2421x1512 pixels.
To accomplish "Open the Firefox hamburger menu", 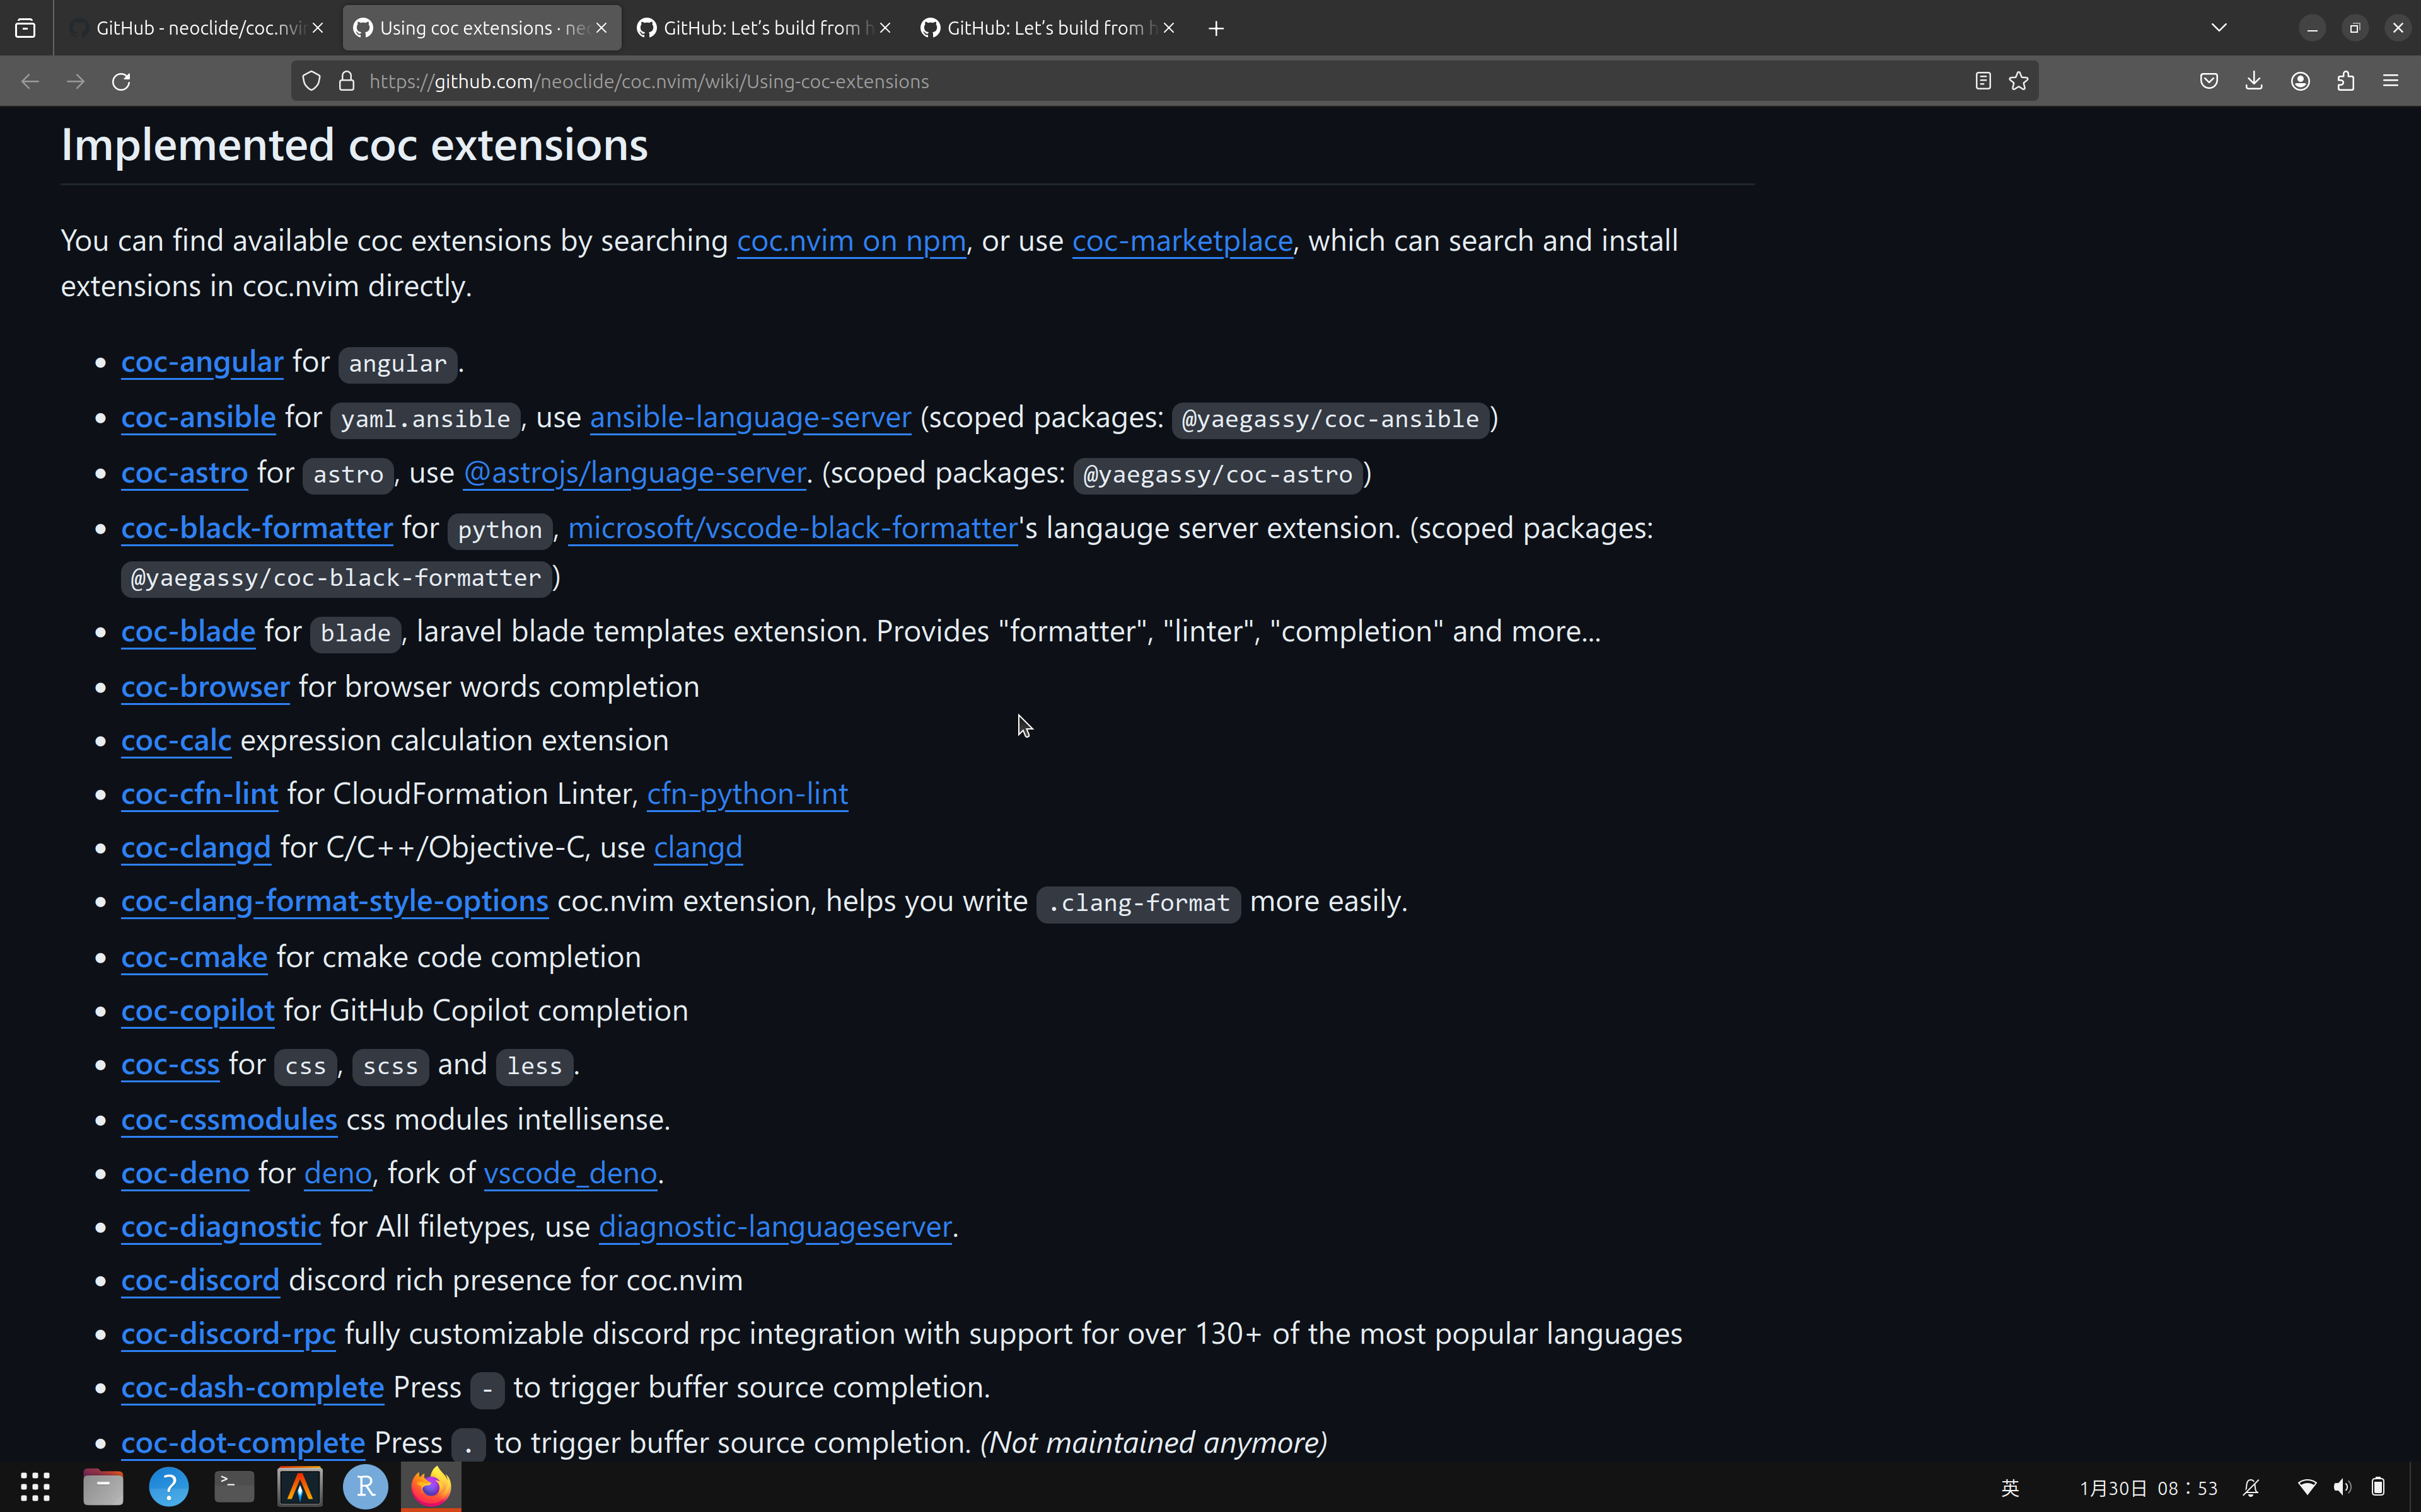I will click(x=2391, y=81).
